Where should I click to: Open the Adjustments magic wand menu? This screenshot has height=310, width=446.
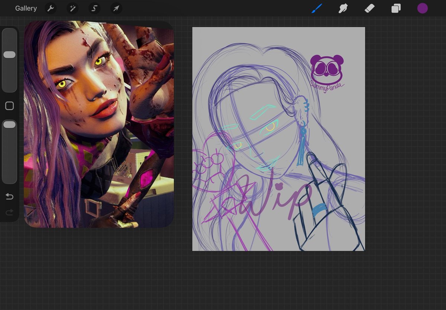pyautogui.click(x=72, y=8)
